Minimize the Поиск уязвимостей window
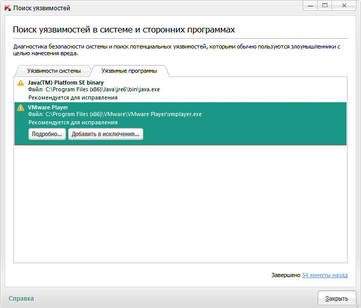361x308 pixels. tap(310, 6)
